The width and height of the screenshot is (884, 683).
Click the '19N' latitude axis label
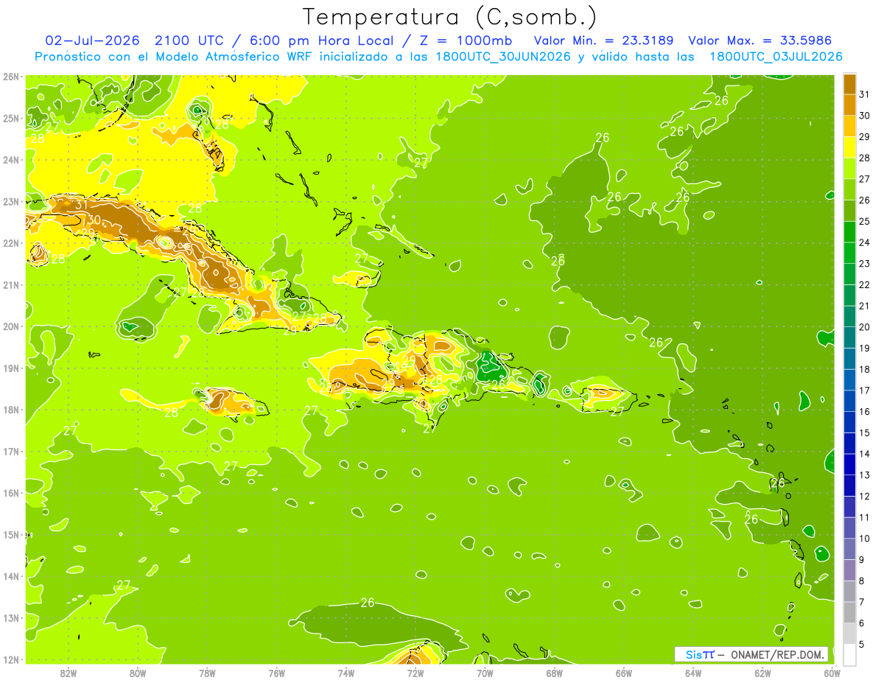10,368
